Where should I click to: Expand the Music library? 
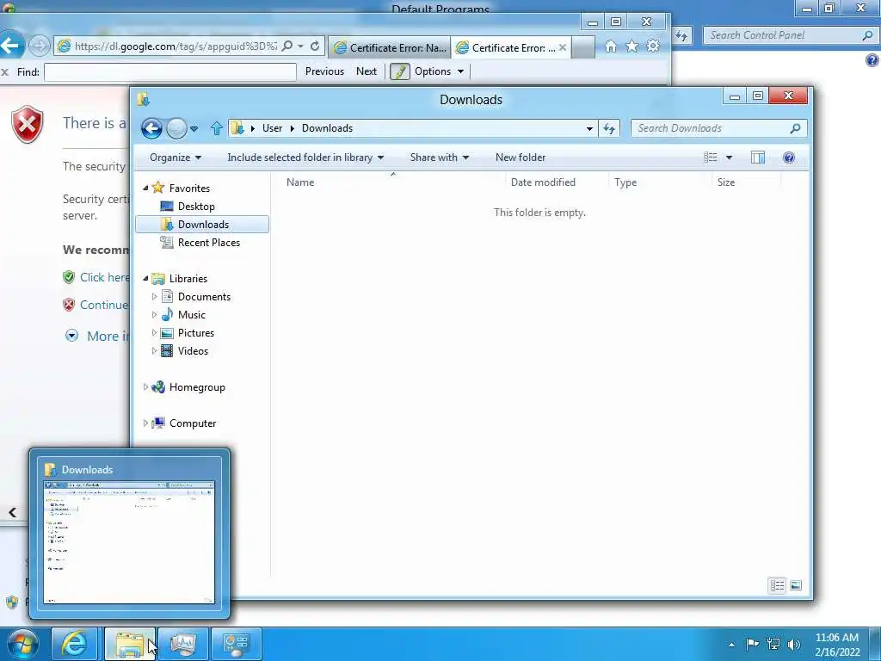155,315
